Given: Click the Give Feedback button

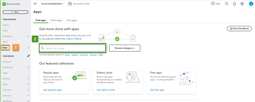Looking at the screenshot, I should [x=239, y=28].
